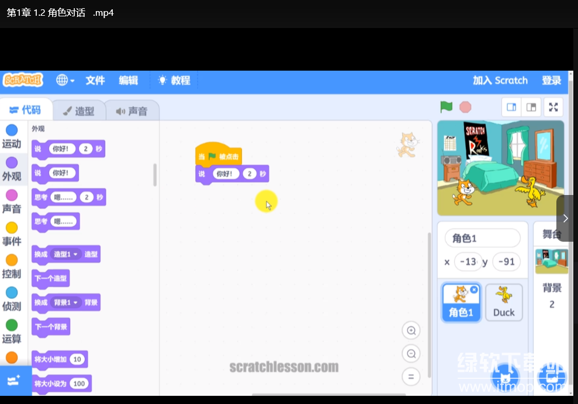Delete 角色1 using its small x icon
The height and width of the screenshot is (404, 578).
pyautogui.click(x=474, y=290)
